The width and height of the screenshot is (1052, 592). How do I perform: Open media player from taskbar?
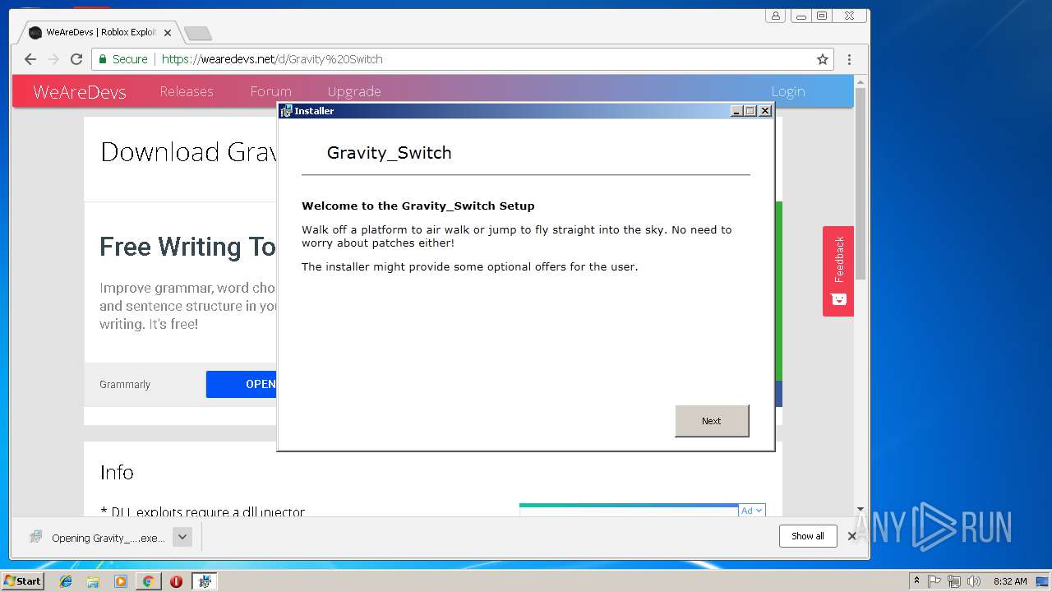121,581
